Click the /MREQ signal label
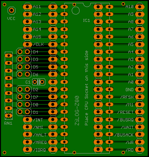This screenshot has width=149, height=157. point(40,142)
